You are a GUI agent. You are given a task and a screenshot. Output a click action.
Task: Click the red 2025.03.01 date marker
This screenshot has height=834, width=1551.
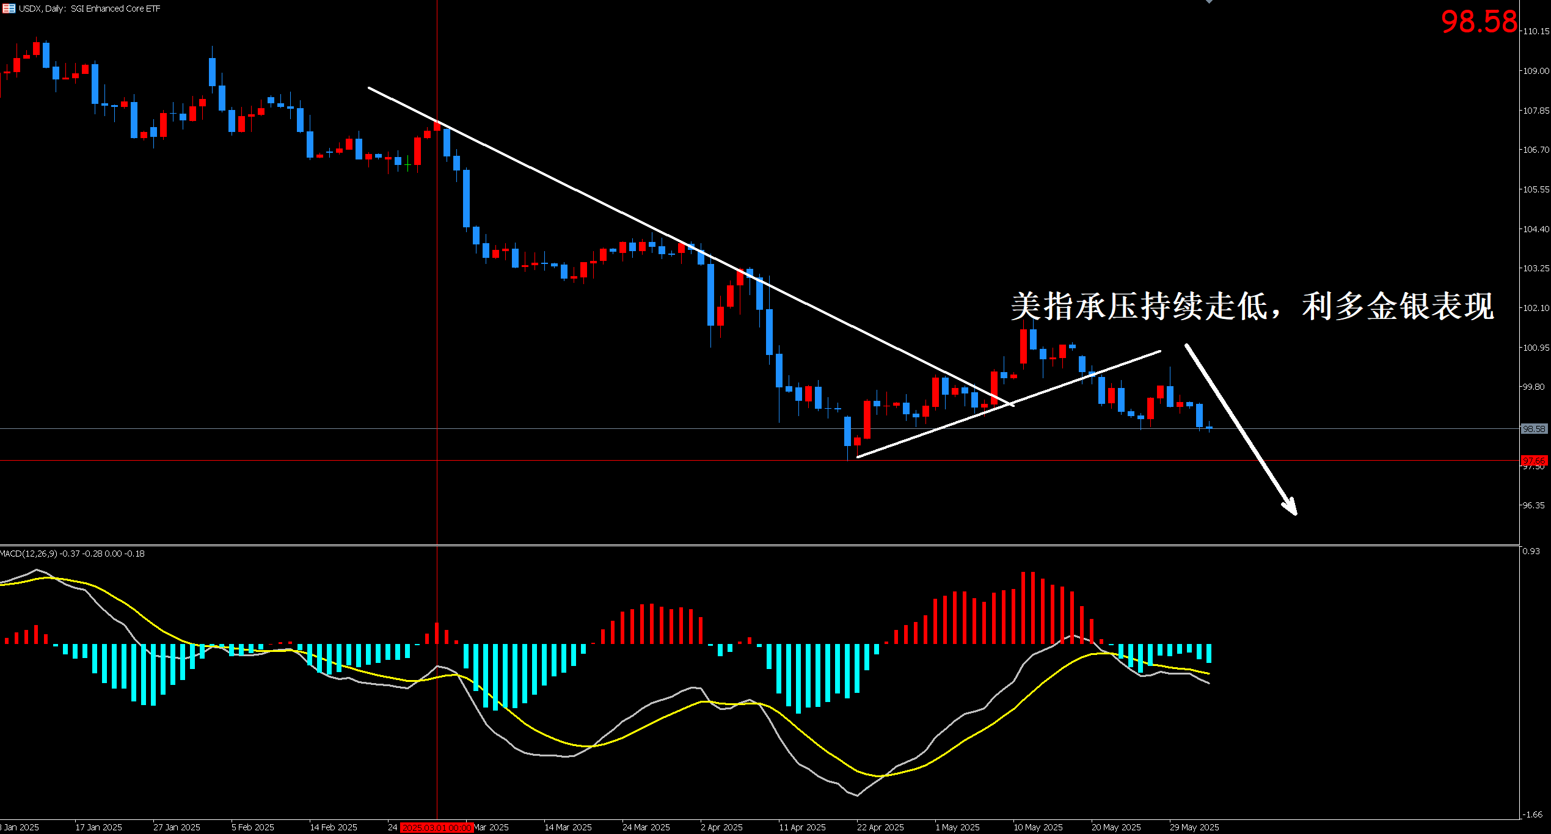(x=436, y=827)
